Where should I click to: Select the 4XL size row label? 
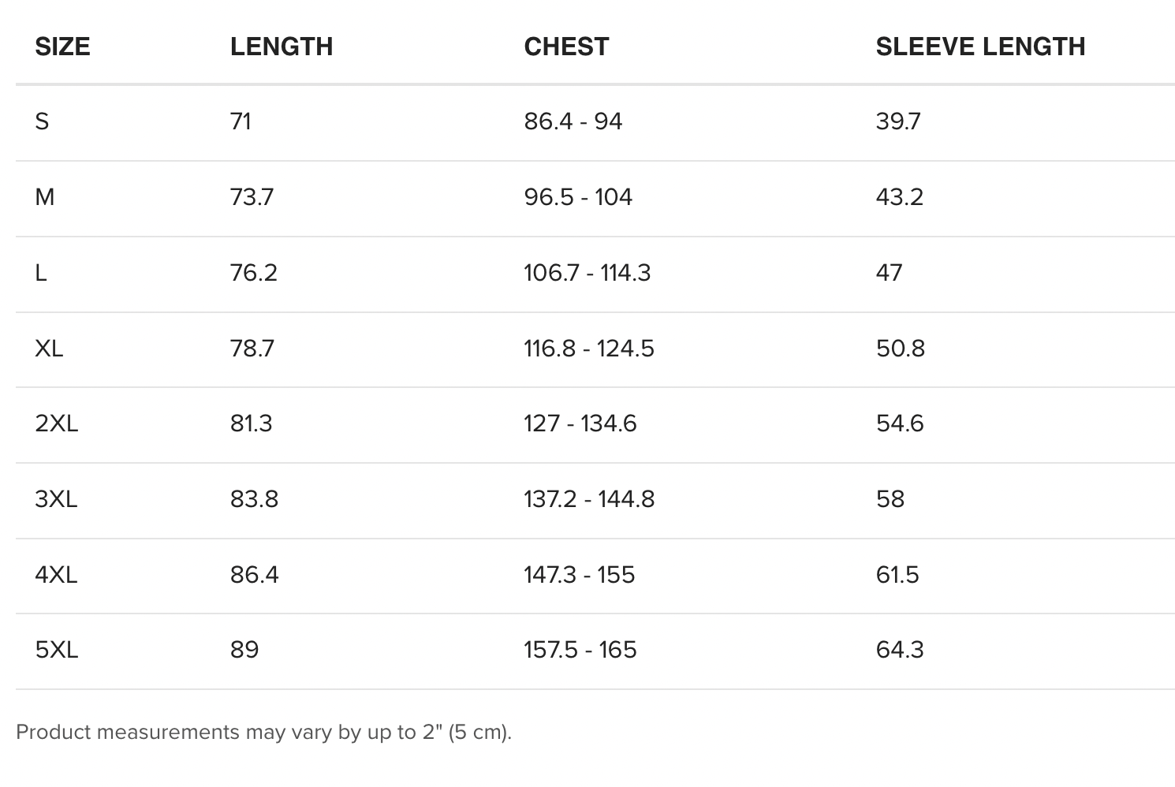56,575
